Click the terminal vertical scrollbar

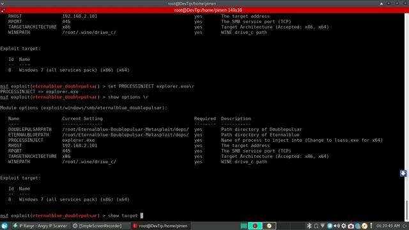coord(406,118)
